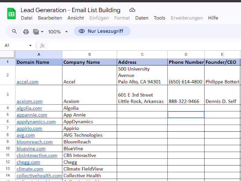Open the appdynamics.com link
The width and height of the screenshot is (241, 181).
point(36,122)
